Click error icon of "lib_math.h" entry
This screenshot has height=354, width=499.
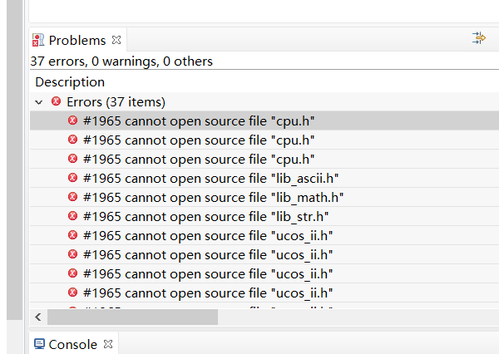[72, 197]
